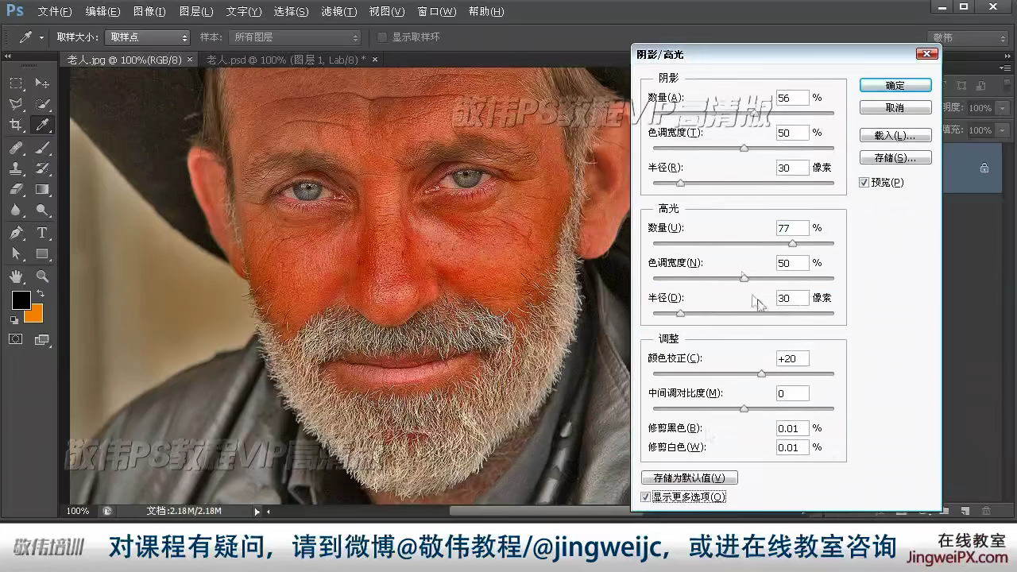1017x572 pixels.
Task: Select the Polygonal Lasso tool
Action: click(16, 104)
